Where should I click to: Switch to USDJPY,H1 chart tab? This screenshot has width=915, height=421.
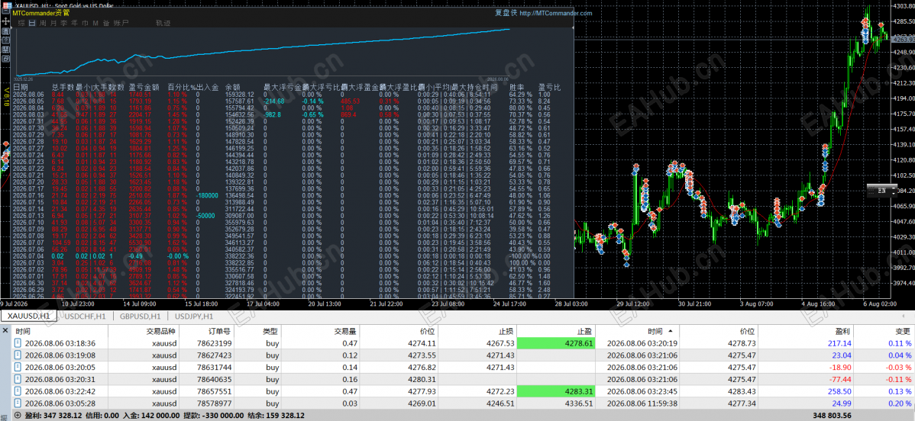point(194,316)
